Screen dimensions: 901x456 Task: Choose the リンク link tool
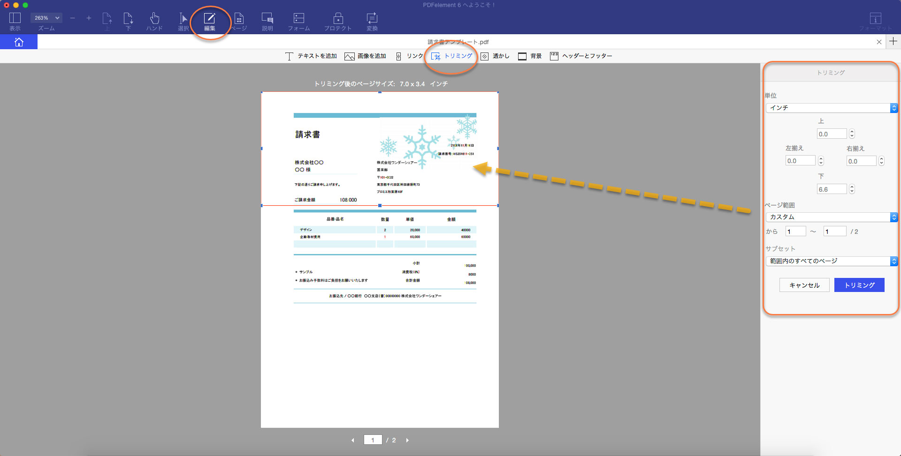(x=409, y=56)
